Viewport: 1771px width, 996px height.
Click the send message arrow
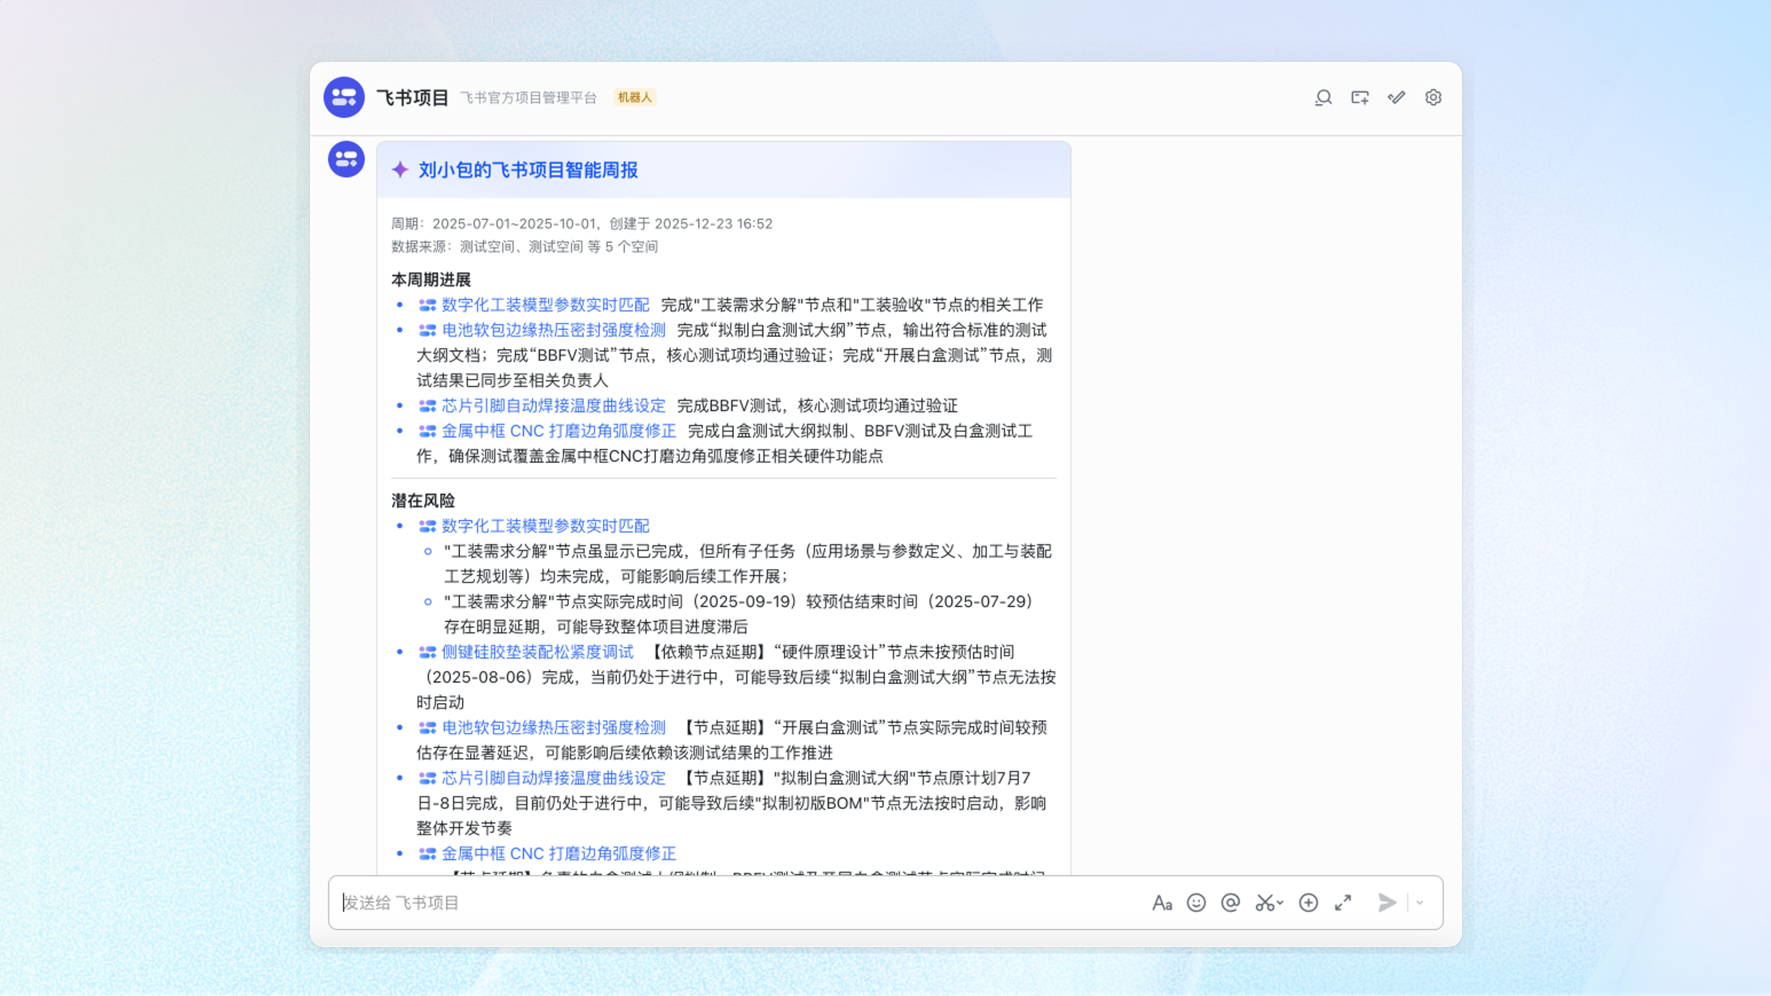point(1387,902)
